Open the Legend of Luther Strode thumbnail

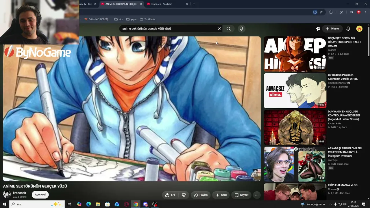click(x=295, y=127)
